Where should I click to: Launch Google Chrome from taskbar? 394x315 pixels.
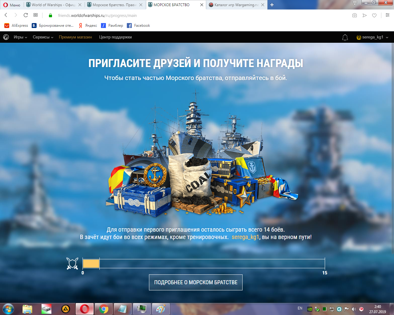point(104,309)
